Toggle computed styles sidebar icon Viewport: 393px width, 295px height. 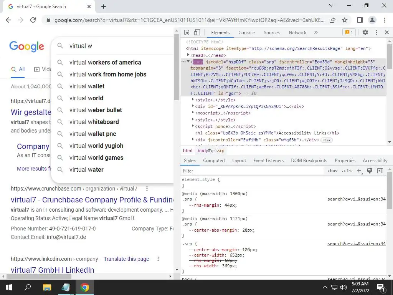coord(380,171)
